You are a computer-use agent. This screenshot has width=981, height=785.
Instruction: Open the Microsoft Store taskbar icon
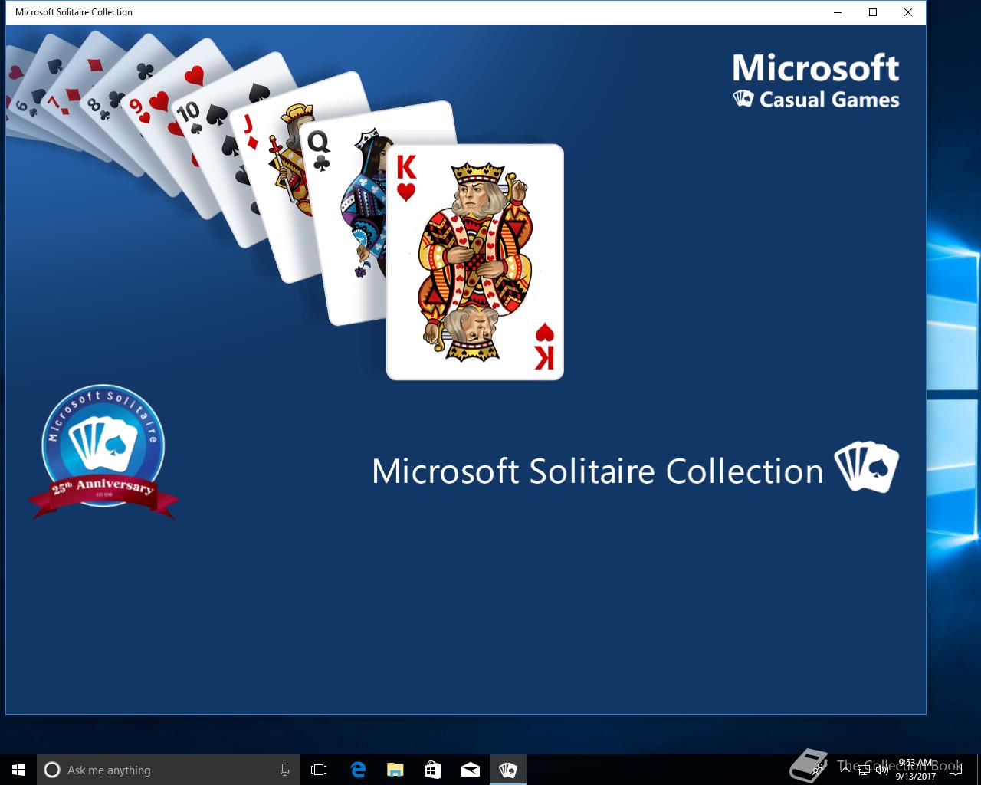432,770
